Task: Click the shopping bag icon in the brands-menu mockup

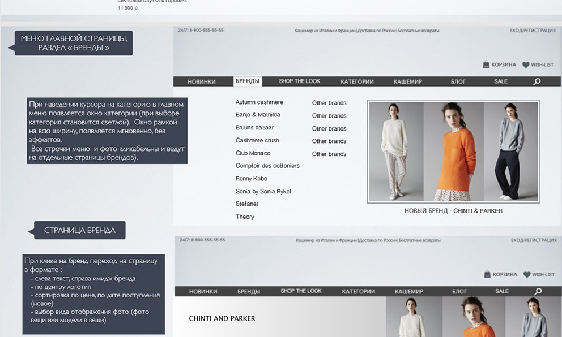Action: [486, 64]
